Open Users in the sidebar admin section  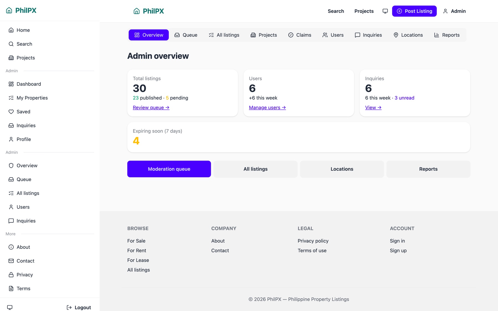point(50,207)
